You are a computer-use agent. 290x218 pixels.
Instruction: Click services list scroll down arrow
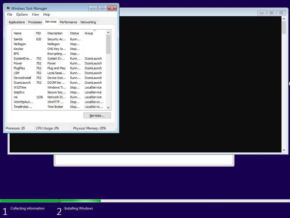[108, 108]
